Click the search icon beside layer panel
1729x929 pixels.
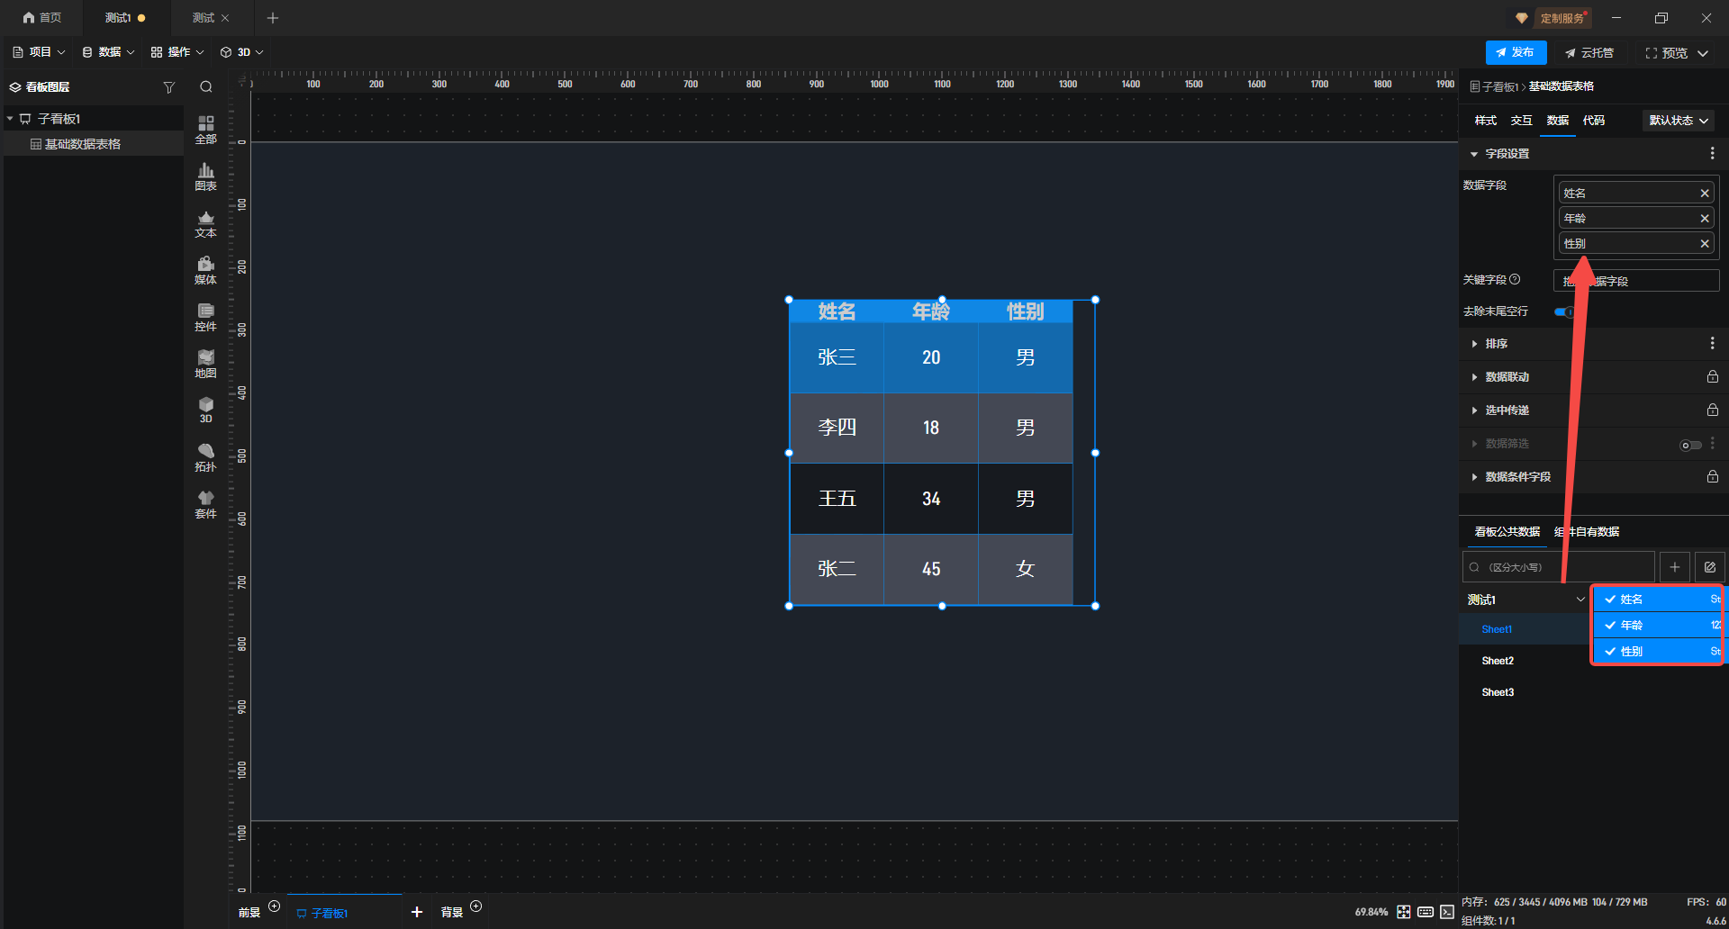(x=206, y=87)
